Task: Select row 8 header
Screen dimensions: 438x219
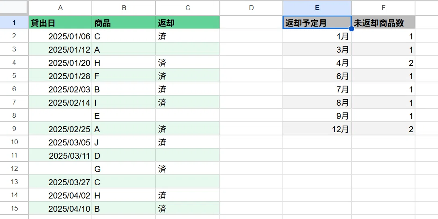Action: pos(14,115)
